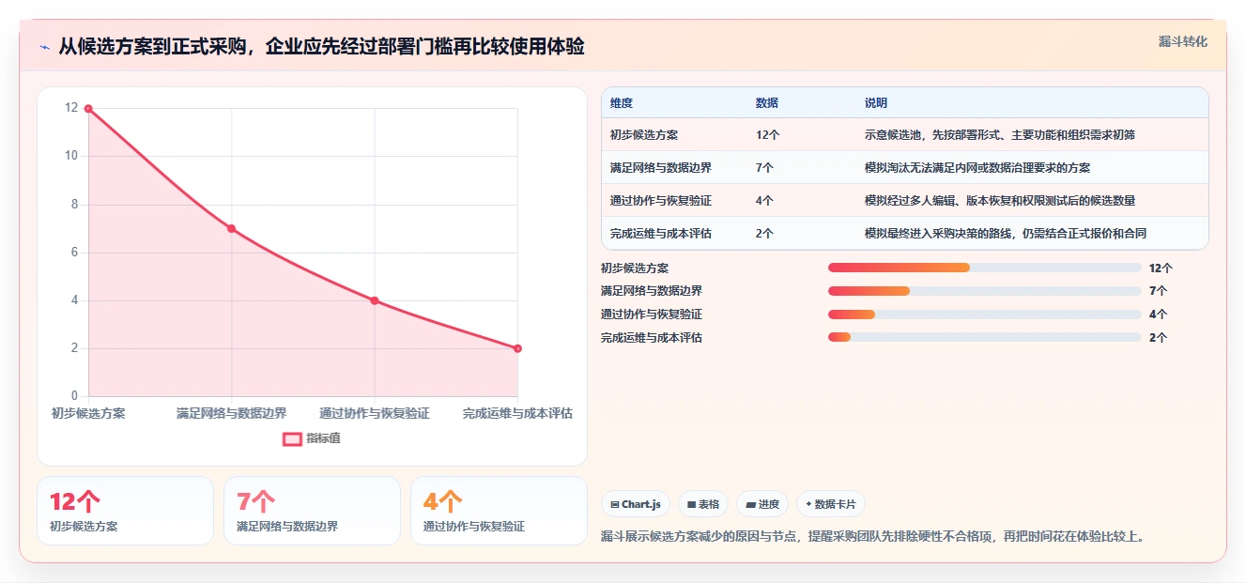Click the 初步候选方案 progress bar
This screenshot has width=1246, height=583.
coord(985,268)
